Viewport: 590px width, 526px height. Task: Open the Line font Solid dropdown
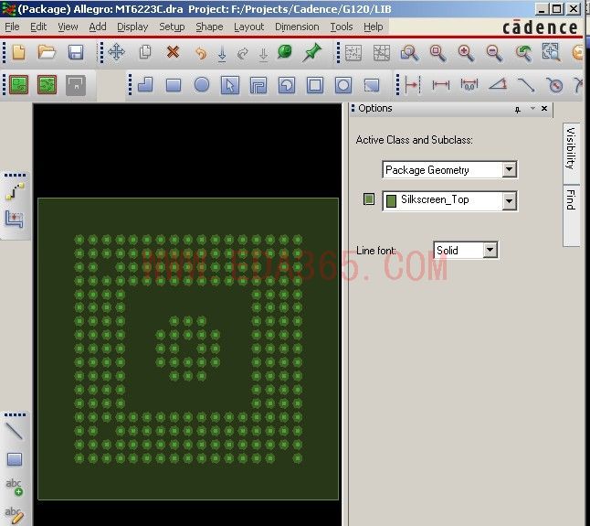pos(490,250)
